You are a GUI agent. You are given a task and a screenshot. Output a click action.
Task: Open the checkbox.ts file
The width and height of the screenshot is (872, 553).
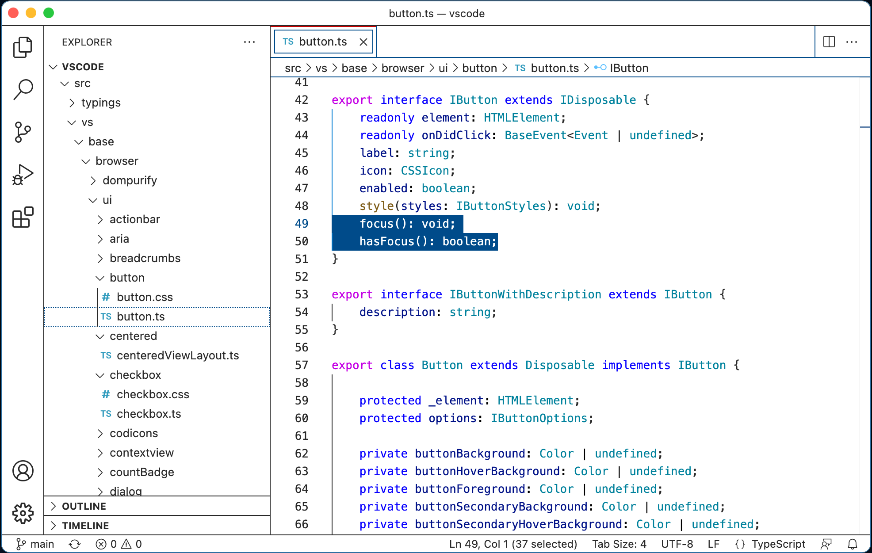149,413
